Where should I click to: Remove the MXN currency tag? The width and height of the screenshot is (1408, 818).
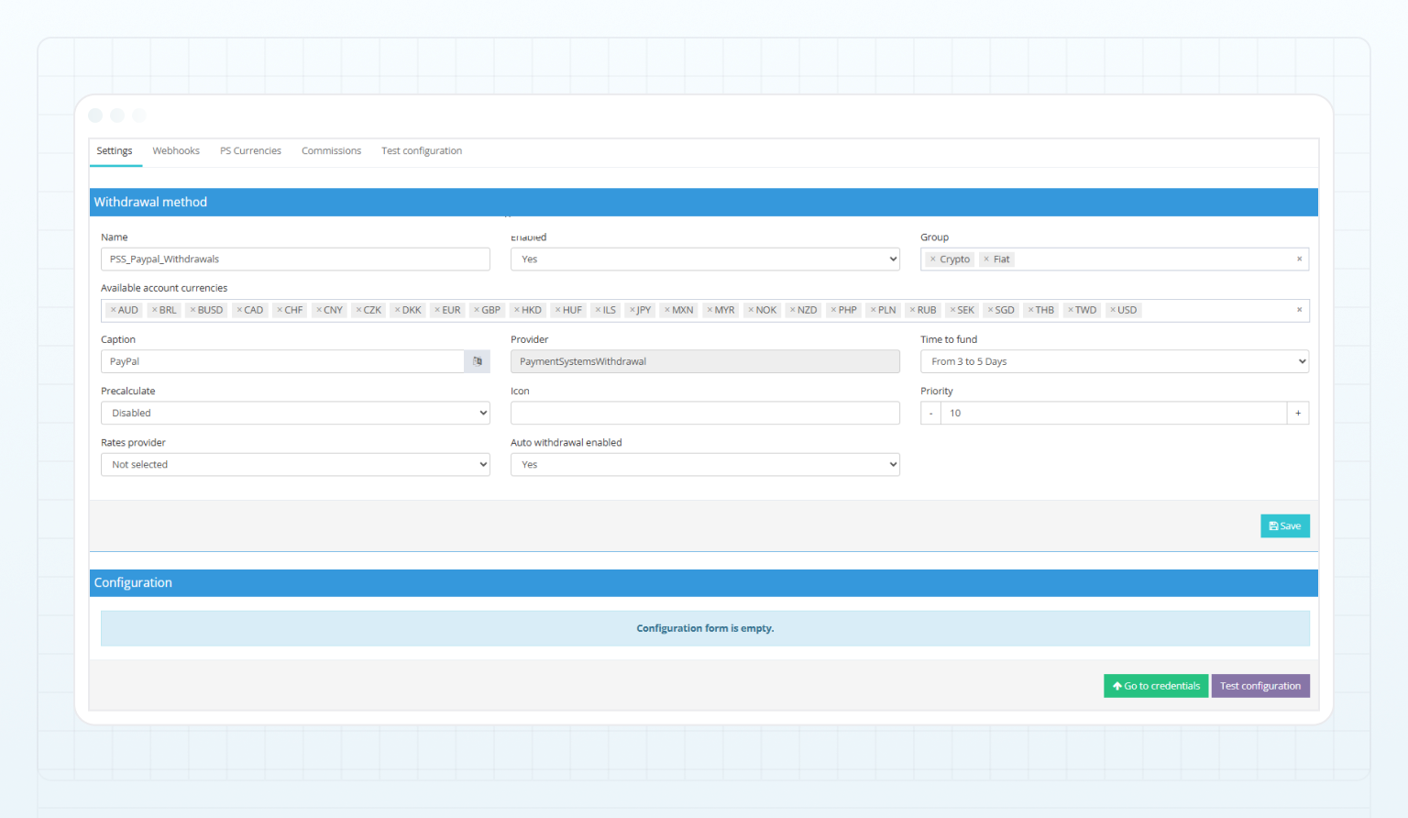(666, 310)
